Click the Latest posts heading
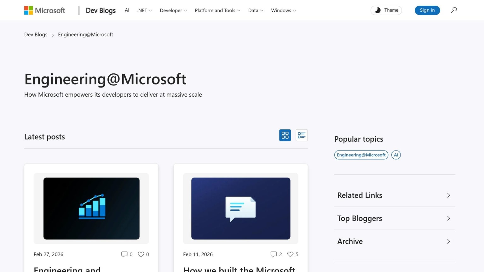Image resolution: width=484 pixels, height=272 pixels. pyautogui.click(x=44, y=137)
